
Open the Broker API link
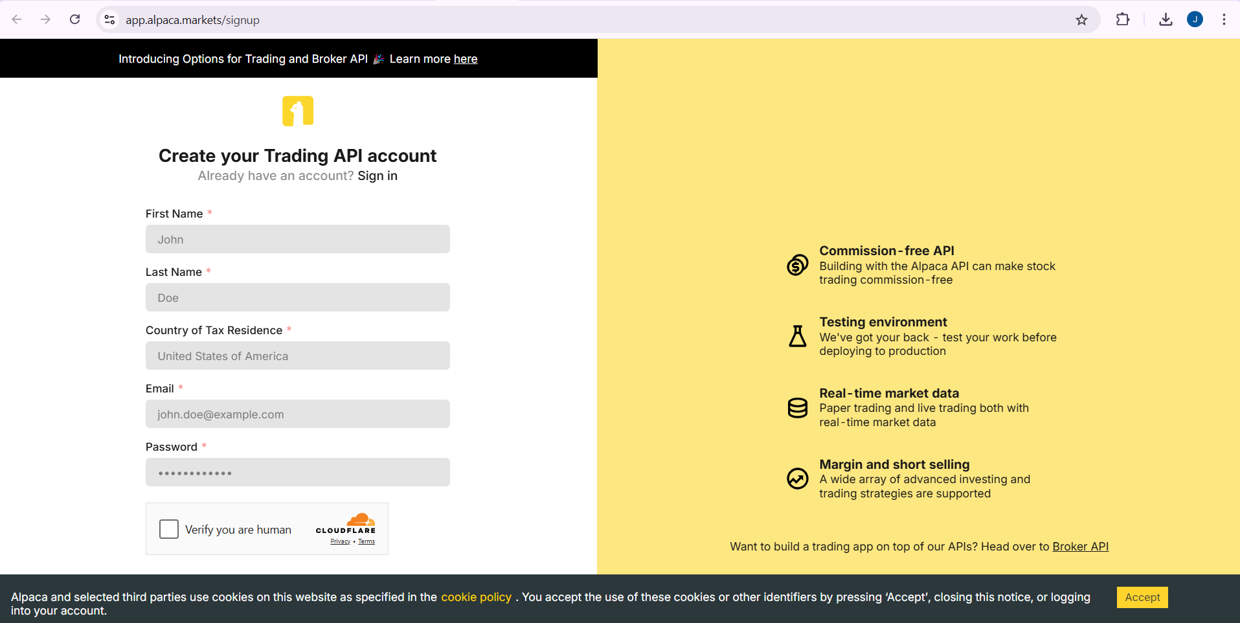click(x=1080, y=547)
